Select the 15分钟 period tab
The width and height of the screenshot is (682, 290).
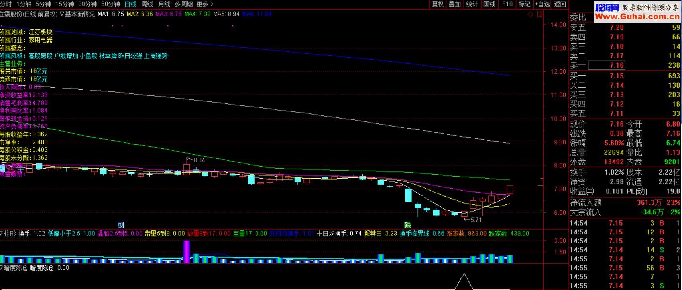tap(65, 4)
